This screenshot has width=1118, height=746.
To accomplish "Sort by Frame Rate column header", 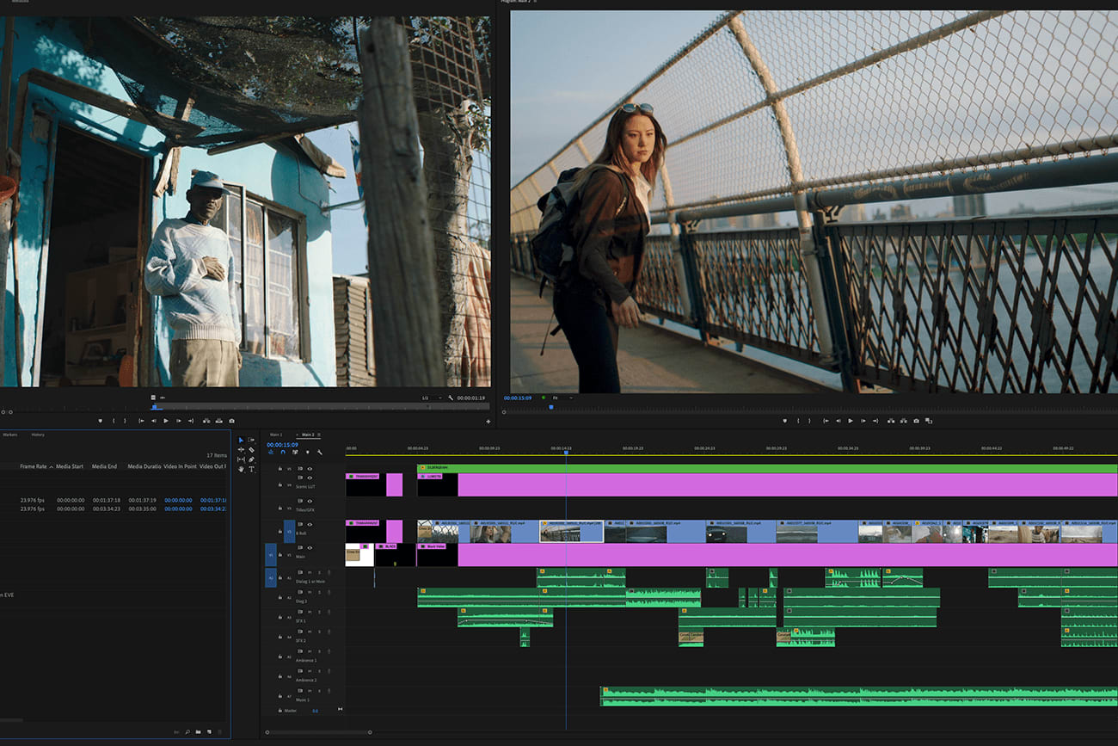I will (34, 466).
